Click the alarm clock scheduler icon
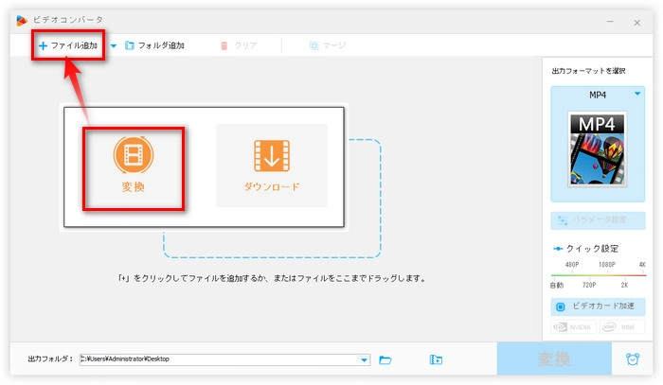663x385 pixels. [632, 359]
